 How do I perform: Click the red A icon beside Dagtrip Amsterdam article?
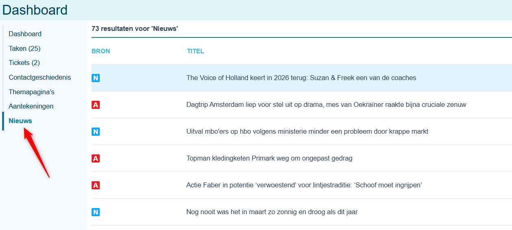[96, 105]
